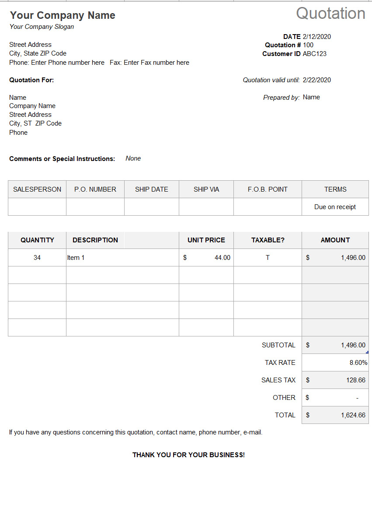Image resolution: width=372 pixels, height=518 pixels.
Task: Select the unit price 44.00 cell
Action: [206, 258]
